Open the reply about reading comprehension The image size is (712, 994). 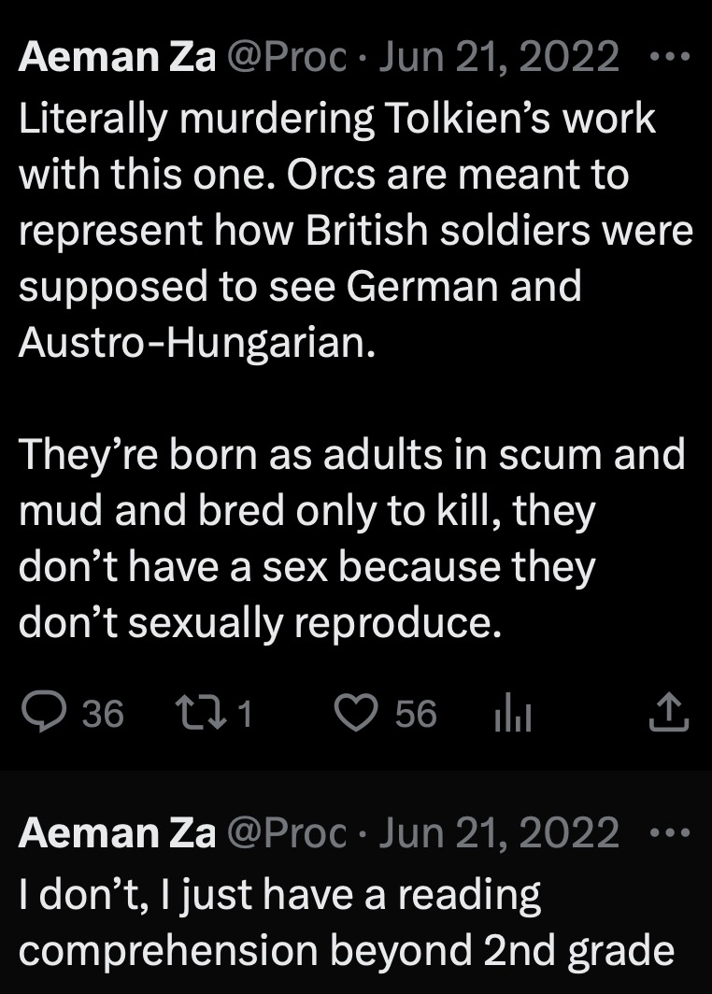click(x=346, y=923)
